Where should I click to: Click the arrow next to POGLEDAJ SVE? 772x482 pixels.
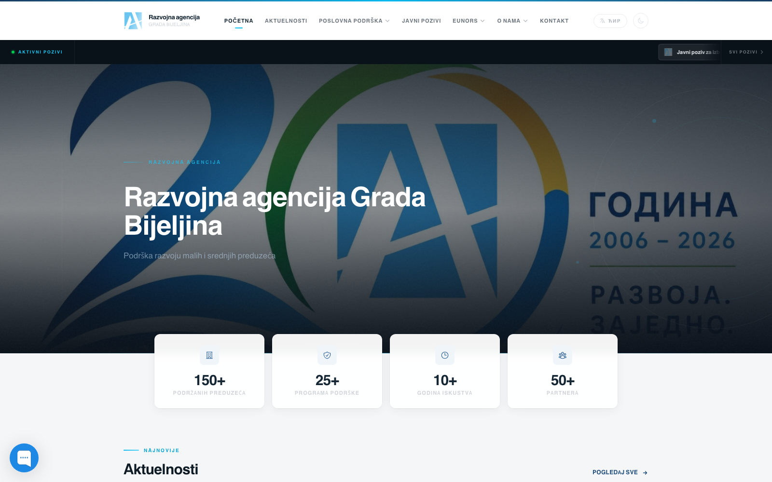(645, 473)
